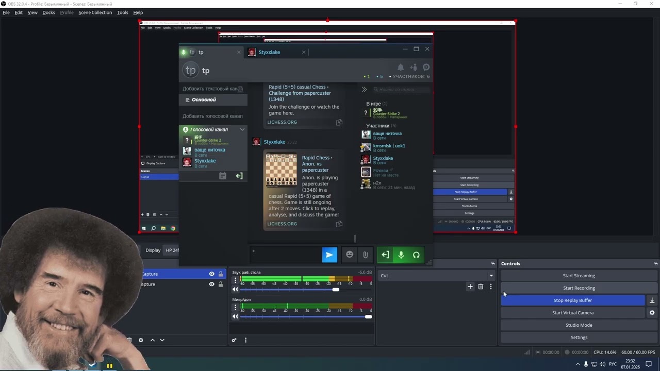
Task: Collapse the Голосовой канал voice channel
Action: coord(242,129)
